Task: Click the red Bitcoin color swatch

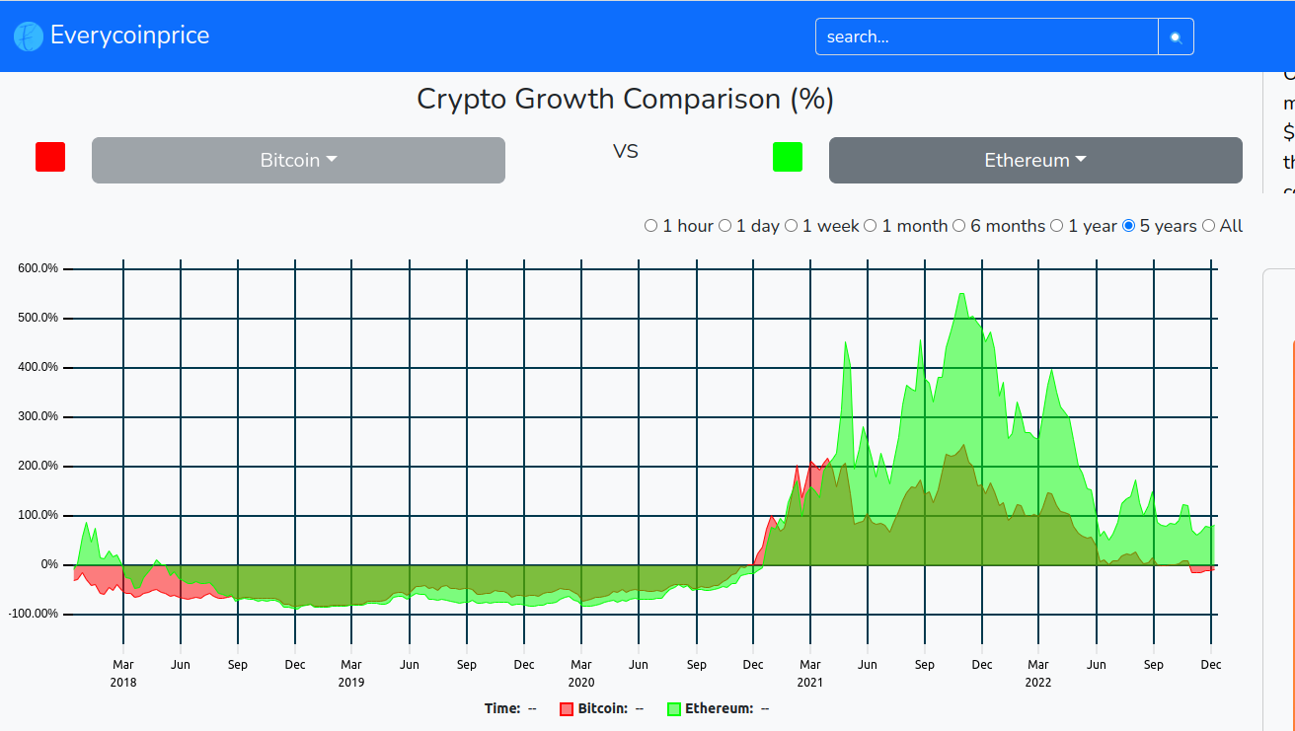Action: tap(50, 157)
